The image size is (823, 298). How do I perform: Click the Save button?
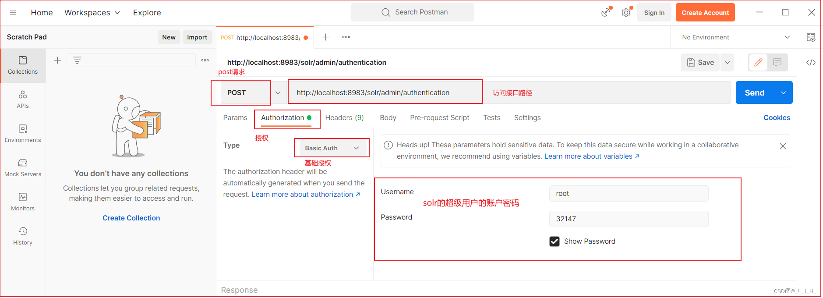click(701, 62)
